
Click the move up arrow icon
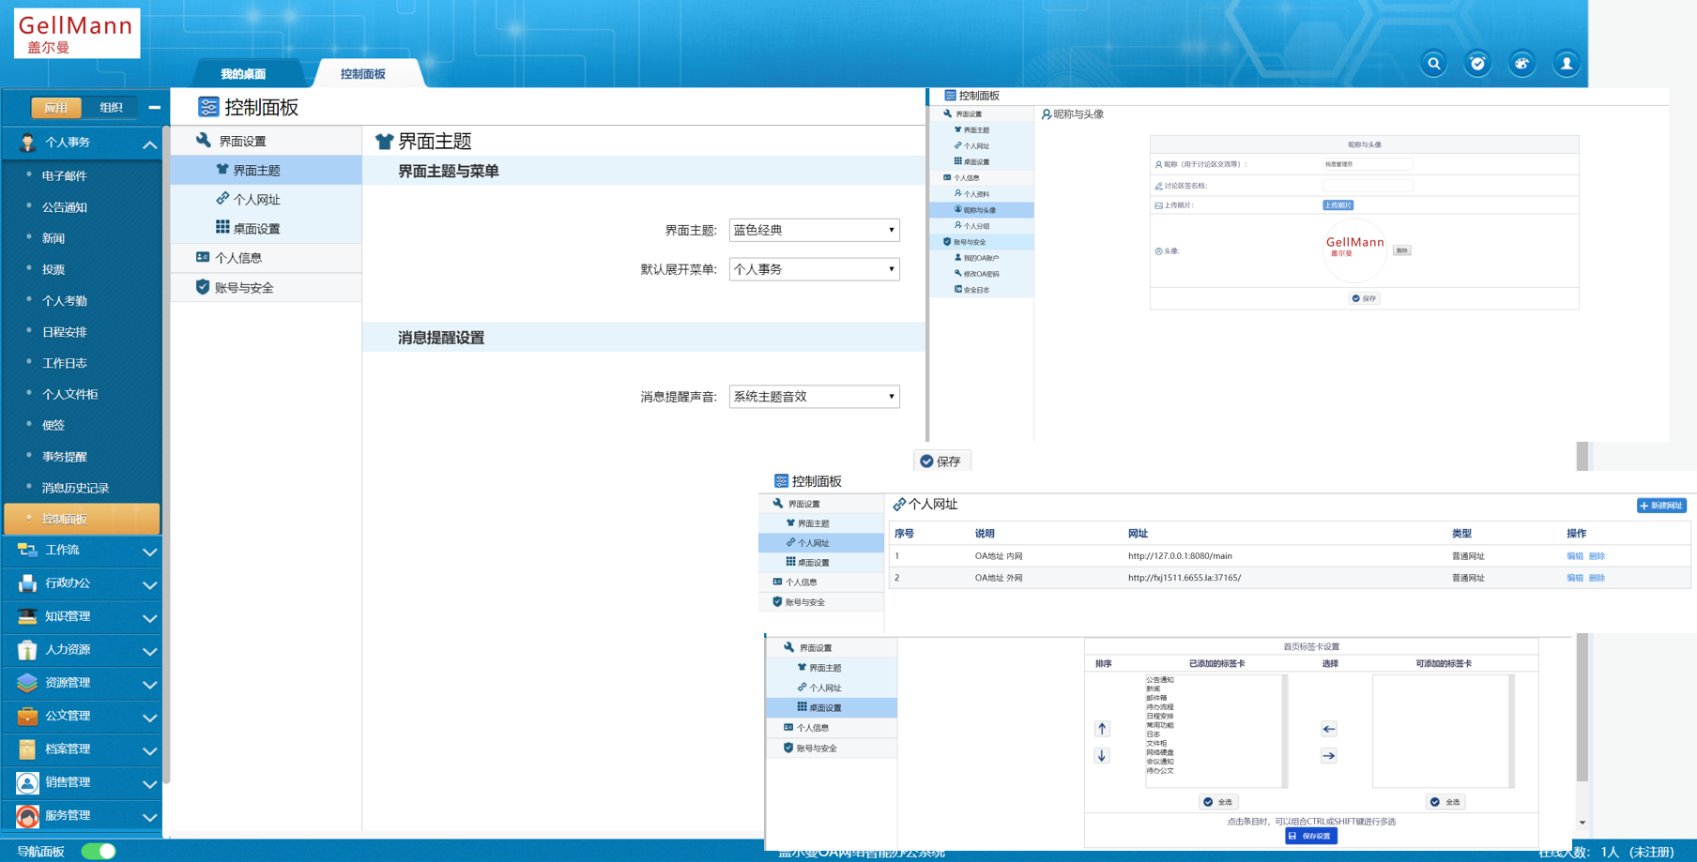1102,729
